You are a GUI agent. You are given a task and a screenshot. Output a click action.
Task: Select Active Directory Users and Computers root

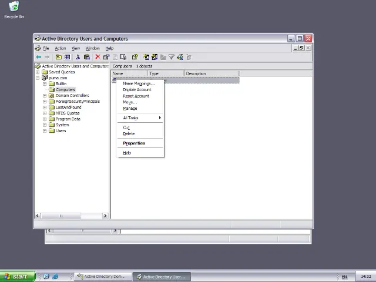(x=75, y=66)
